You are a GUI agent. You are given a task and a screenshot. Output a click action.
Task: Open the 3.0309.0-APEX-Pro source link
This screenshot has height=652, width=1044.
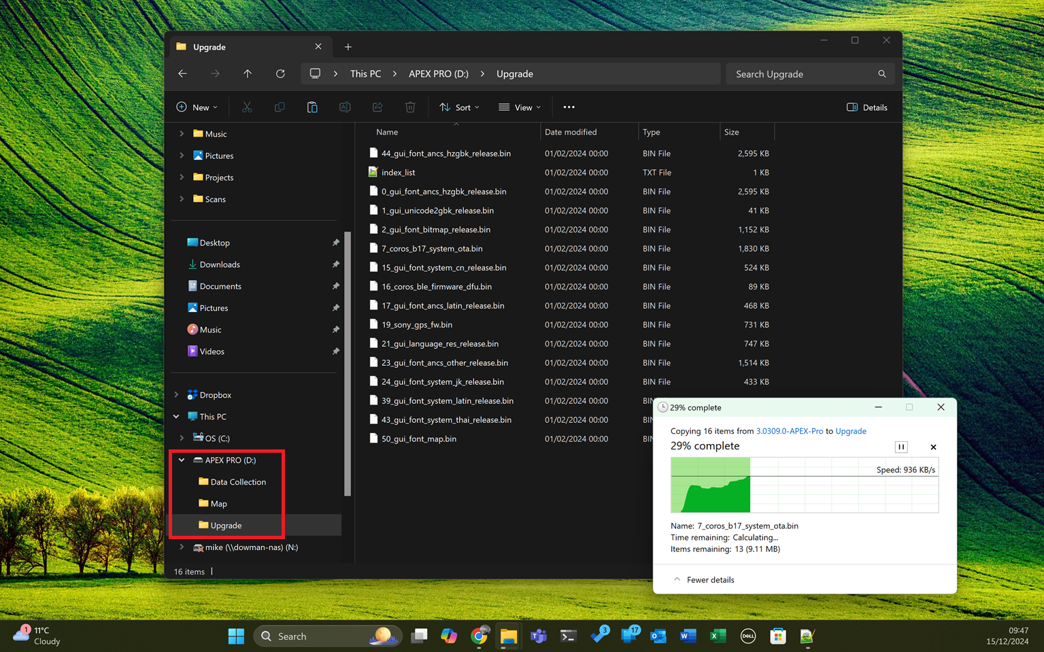coord(790,431)
